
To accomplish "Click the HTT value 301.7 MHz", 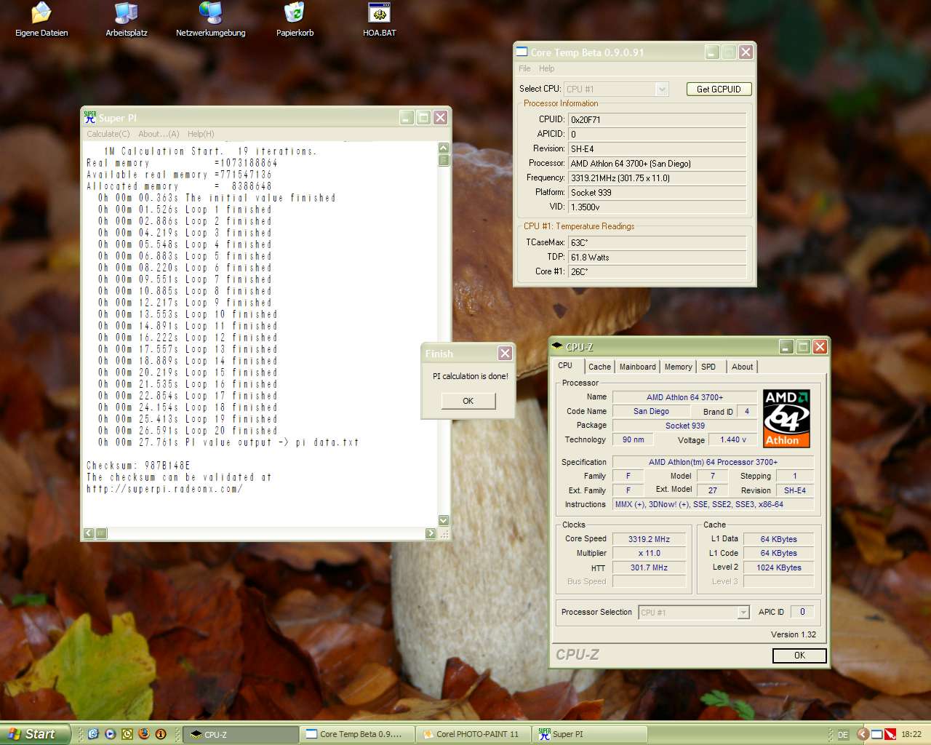I will click(650, 567).
